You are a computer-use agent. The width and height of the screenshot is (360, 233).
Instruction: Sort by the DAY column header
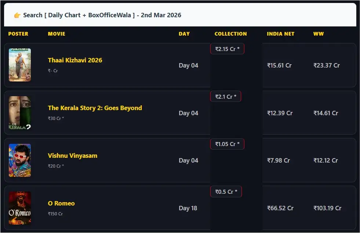pos(184,34)
